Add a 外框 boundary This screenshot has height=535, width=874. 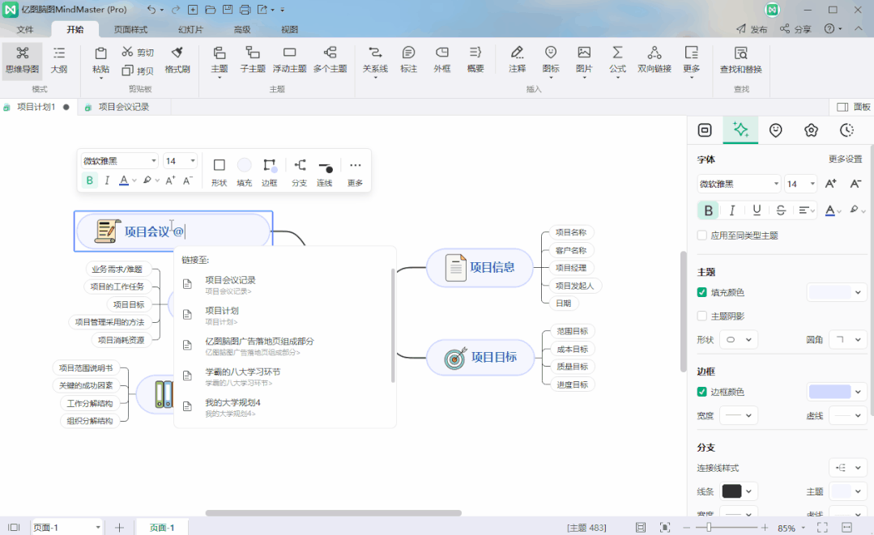[x=442, y=60]
